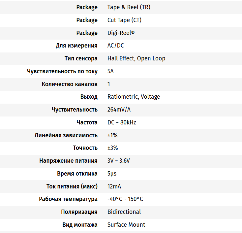Click the Ratiometric, Voltage output value

(134, 97)
